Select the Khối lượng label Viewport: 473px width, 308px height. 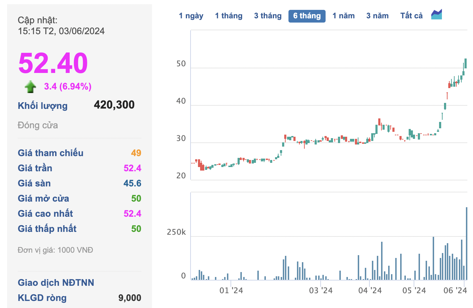[x=42, y=106]
